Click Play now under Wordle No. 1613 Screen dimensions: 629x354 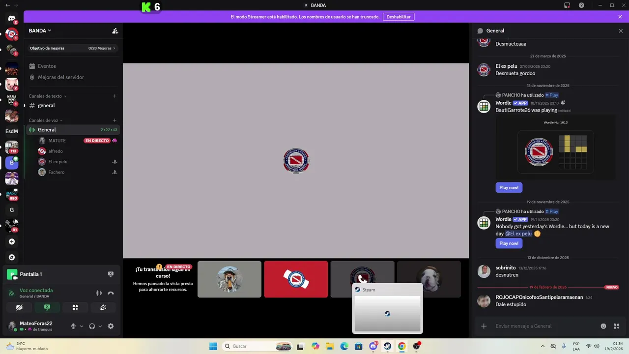point(509,187)
